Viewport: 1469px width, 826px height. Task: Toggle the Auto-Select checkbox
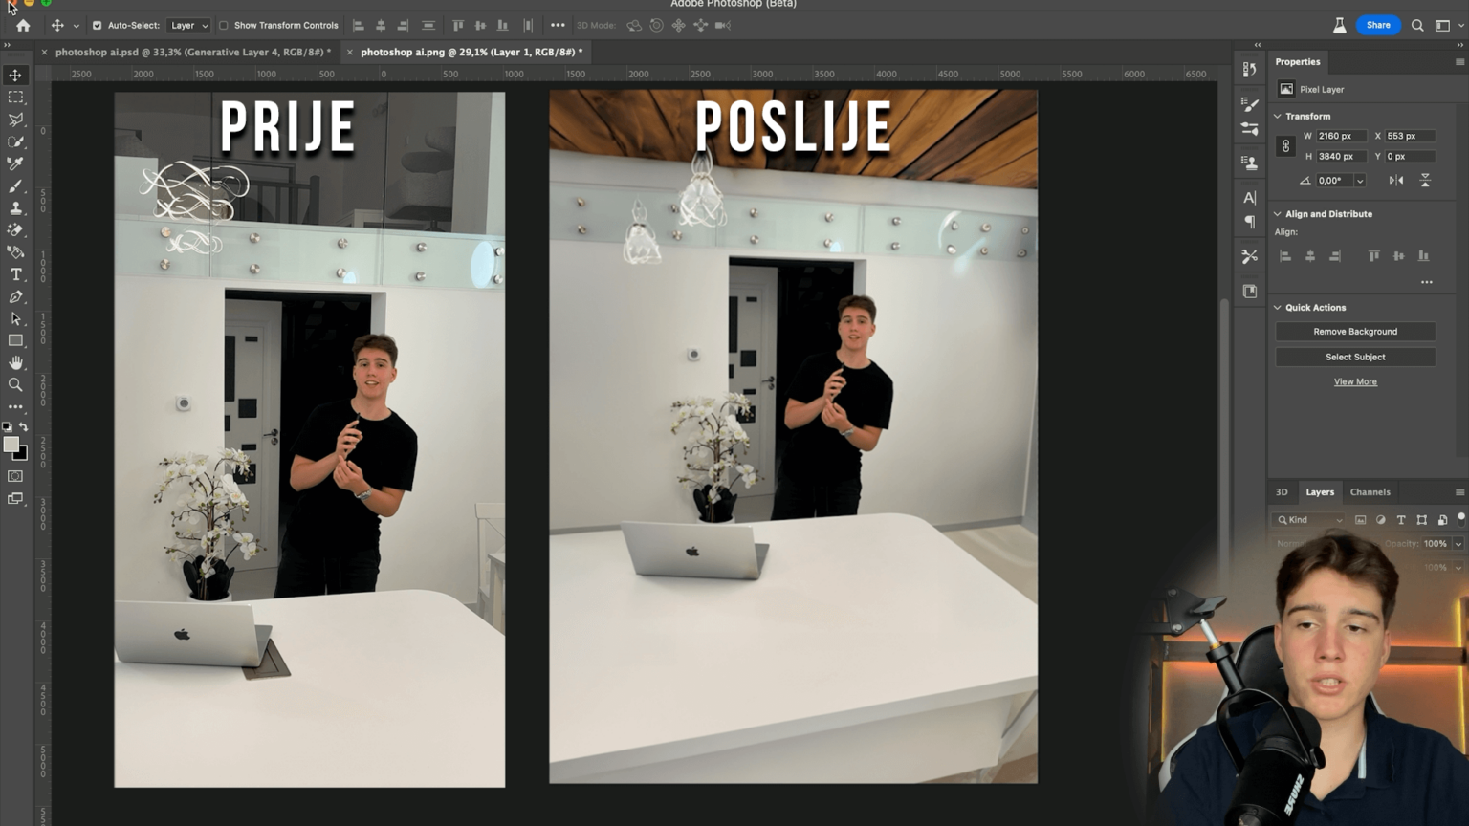(97, 26)
